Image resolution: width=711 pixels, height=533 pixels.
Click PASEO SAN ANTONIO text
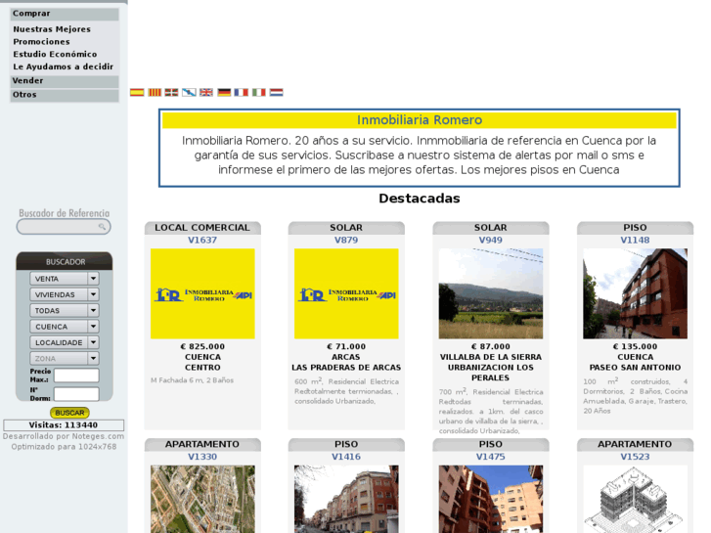[x=635, y=368]
